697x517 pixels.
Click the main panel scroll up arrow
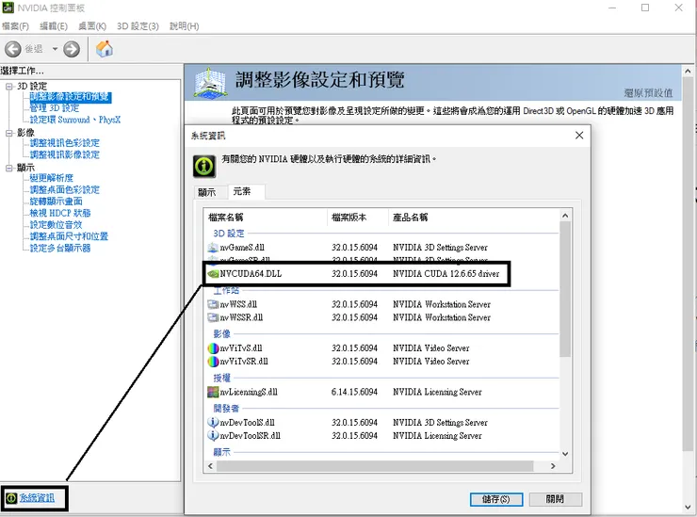[x=688, y=72]
